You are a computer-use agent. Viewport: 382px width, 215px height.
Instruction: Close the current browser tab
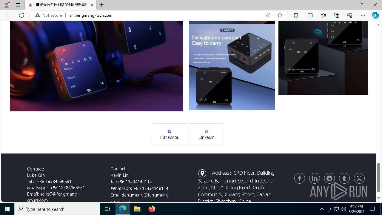[x=92, y=5]
